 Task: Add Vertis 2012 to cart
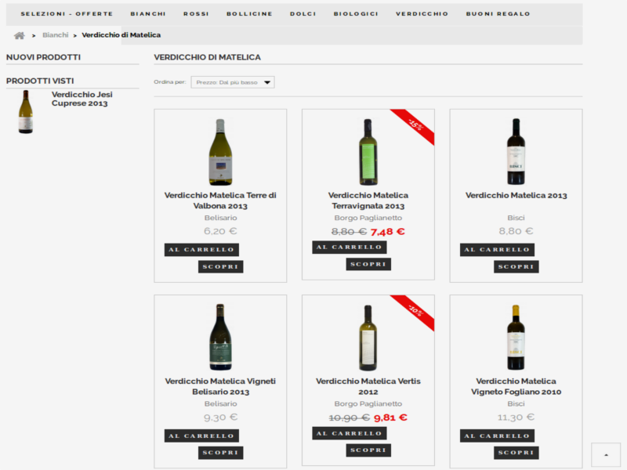350,433
